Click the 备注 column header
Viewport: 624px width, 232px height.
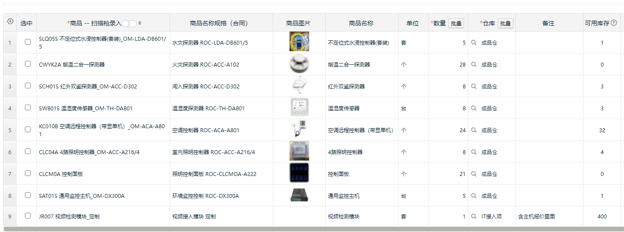548,23
